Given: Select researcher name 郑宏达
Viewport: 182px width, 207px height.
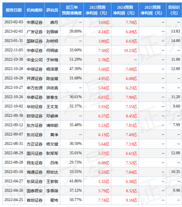Looking at the screenshot, I should point(52,172).
